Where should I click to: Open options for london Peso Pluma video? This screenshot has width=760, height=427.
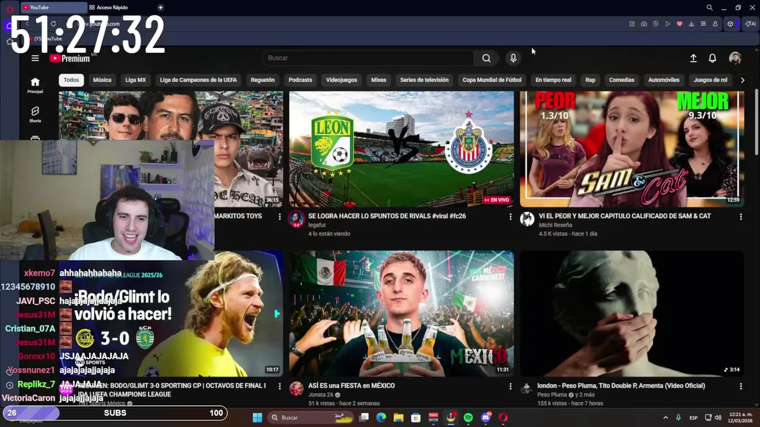(740, 386)
